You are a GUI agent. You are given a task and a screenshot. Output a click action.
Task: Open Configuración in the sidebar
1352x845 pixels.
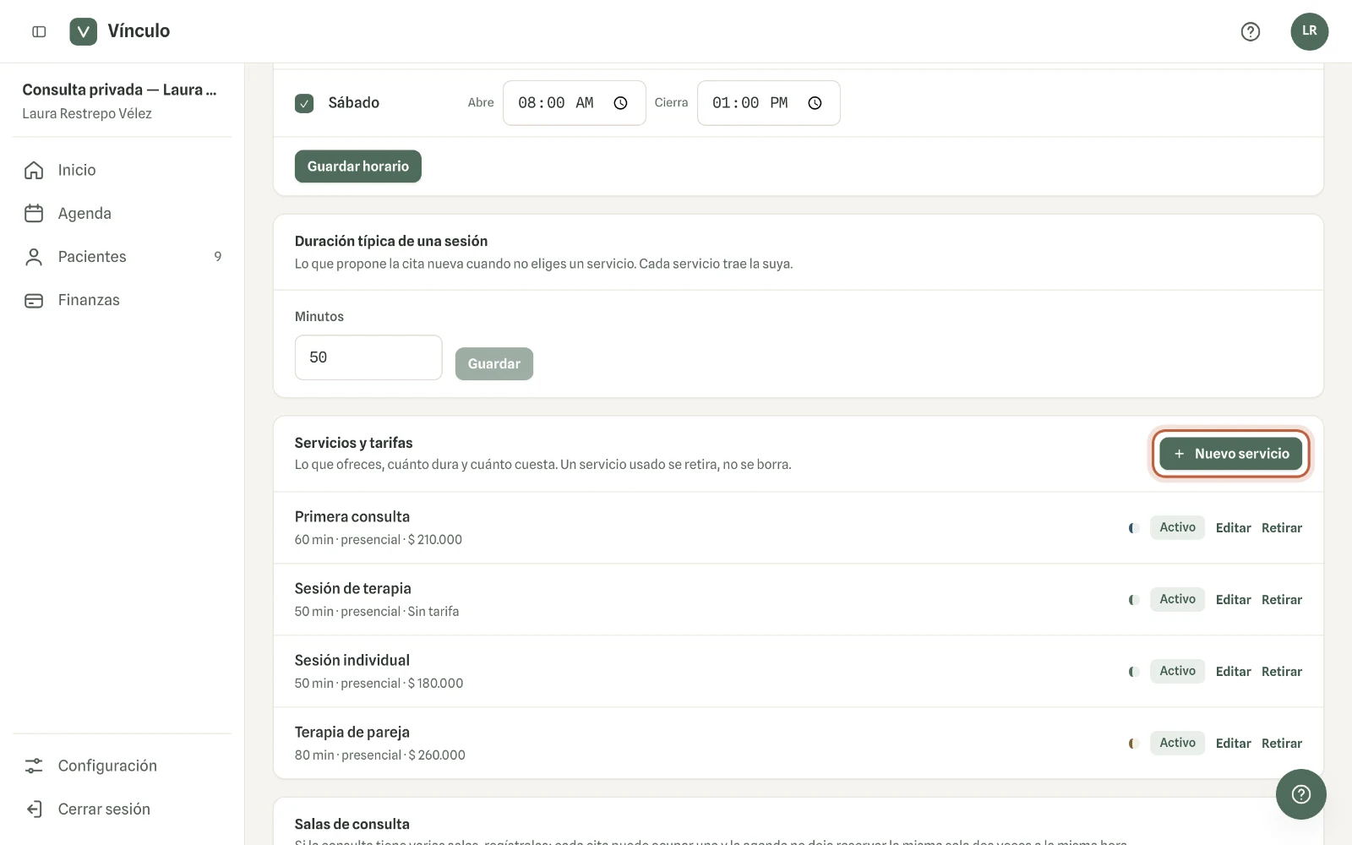(x=123, y=766)
